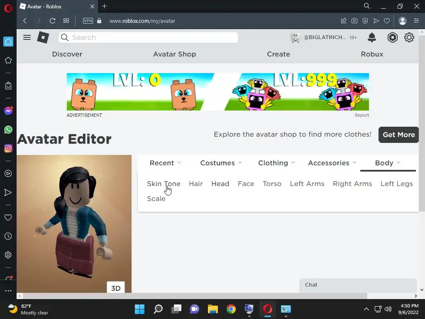This screenshot has width=425, height=319.
Task: Open the Roblox hamburger navigation menu
Action: pyautogui.click(x=27, y=37)
